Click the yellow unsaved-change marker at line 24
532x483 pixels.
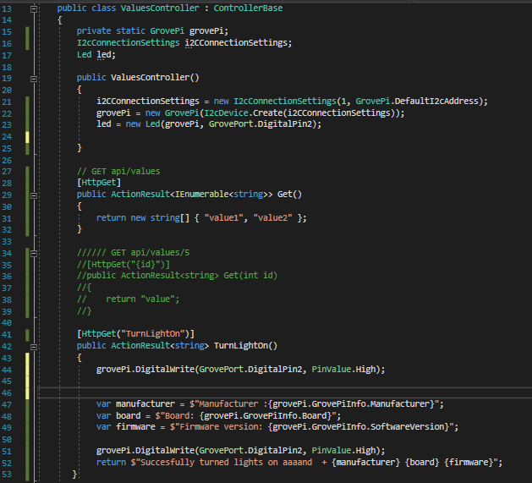pyautogui.click(x=27, y=137)
